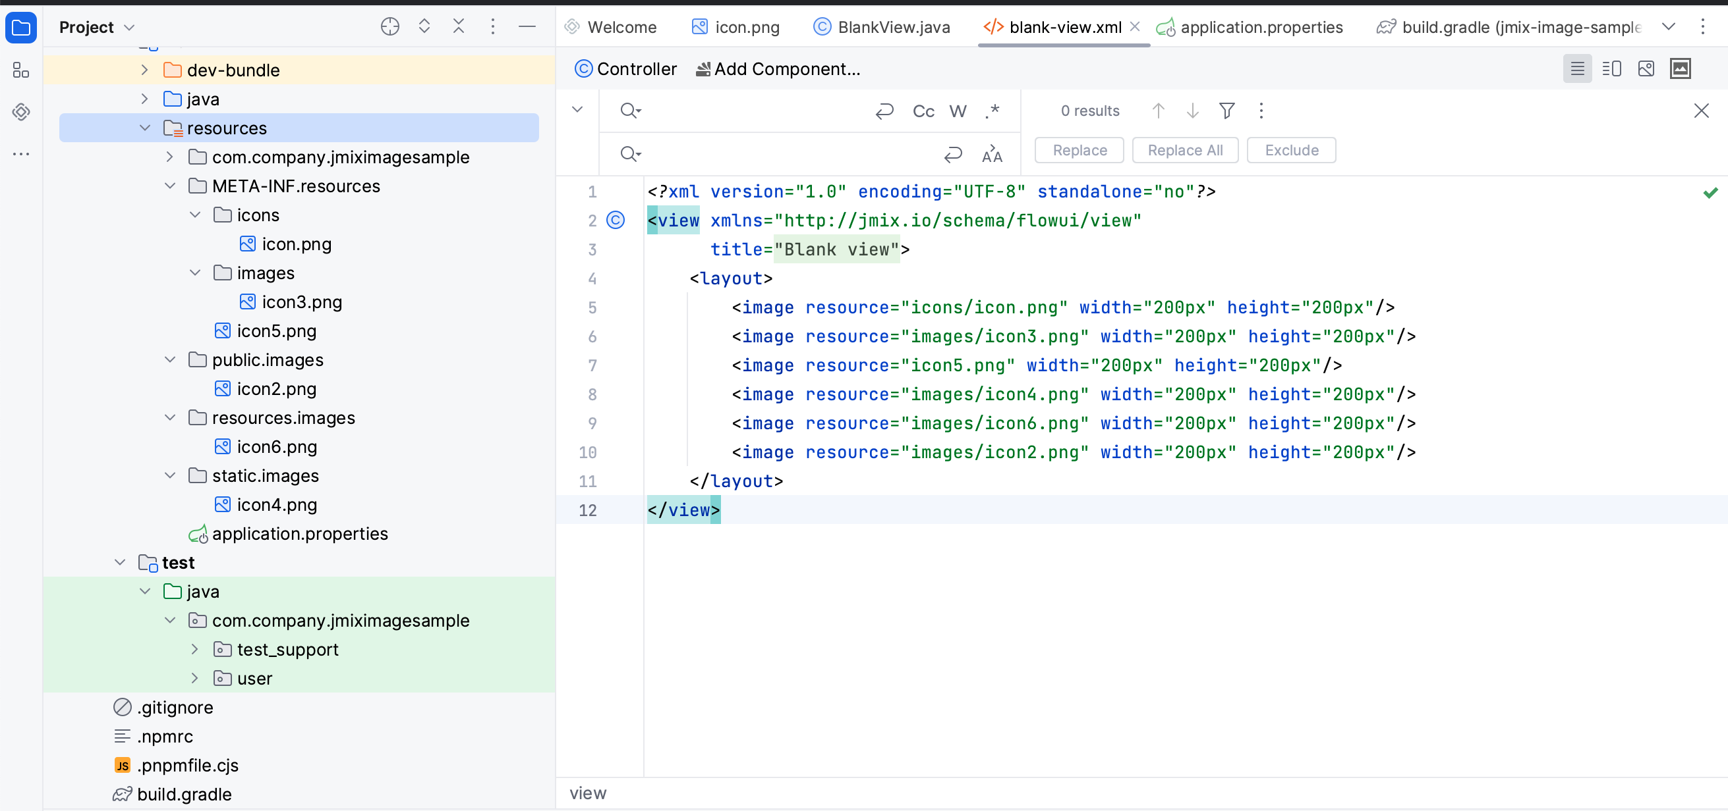Go to next search occurrence arrow
The image size is (1728, 811).
(1192, 111)
